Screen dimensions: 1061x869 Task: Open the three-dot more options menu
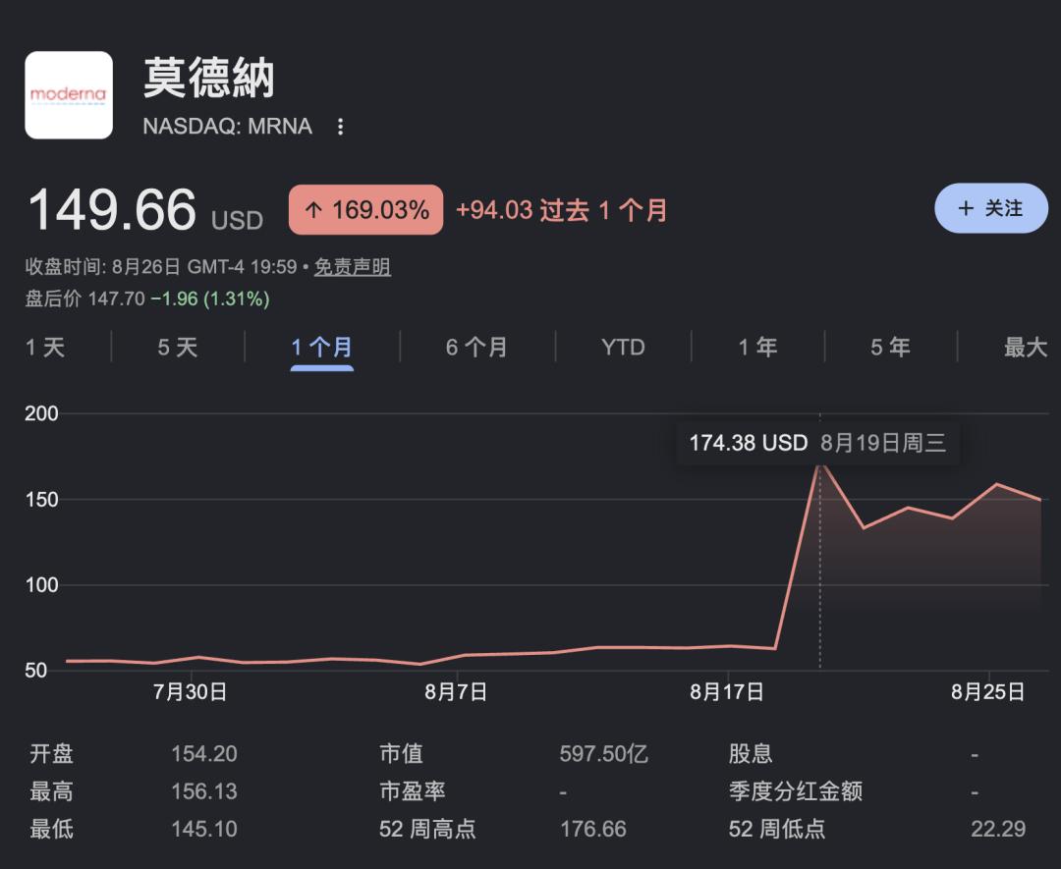pyautogui.click(x=340, y=127)
